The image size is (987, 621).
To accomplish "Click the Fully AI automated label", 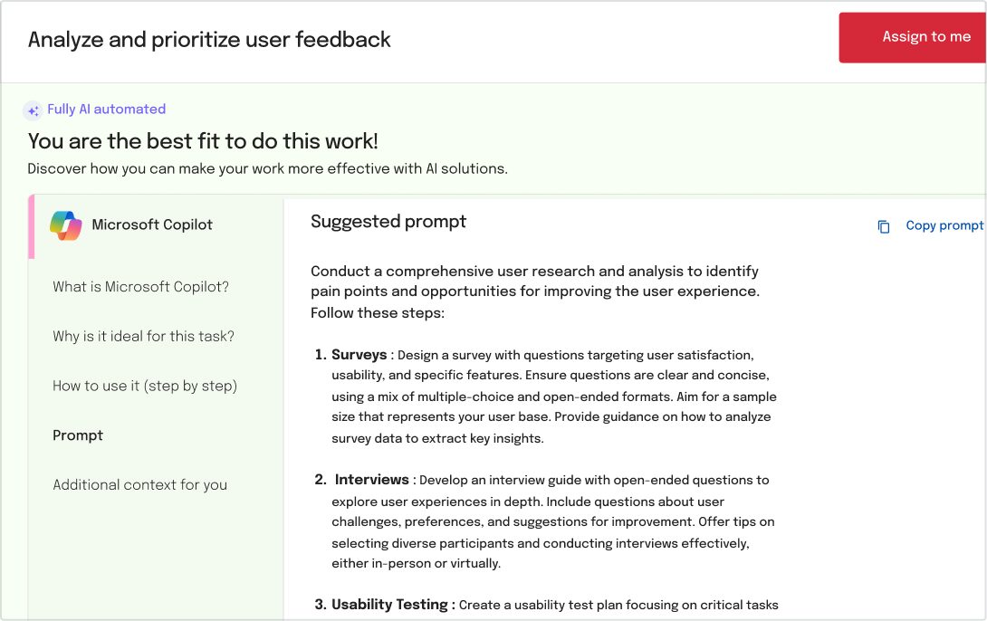I will [x=106, y=109].
